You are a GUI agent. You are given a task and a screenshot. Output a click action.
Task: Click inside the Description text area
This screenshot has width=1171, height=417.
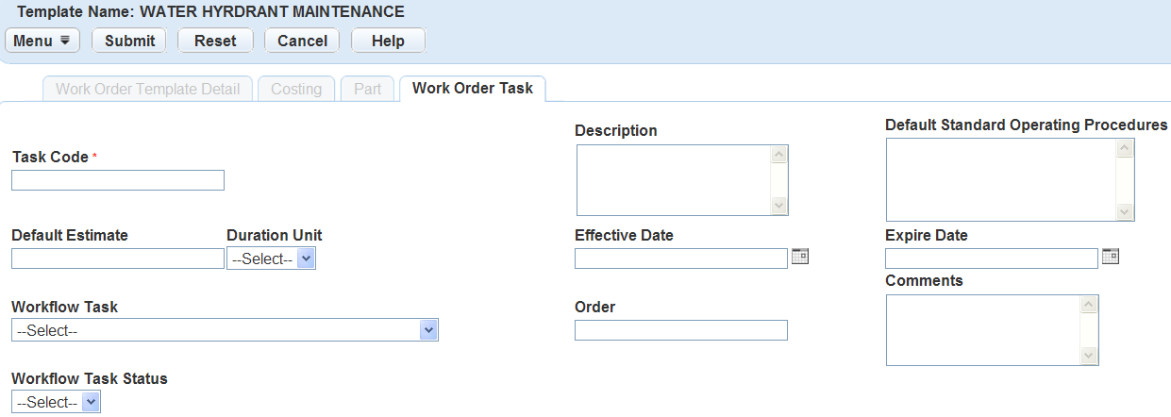(x=674, y=180)
